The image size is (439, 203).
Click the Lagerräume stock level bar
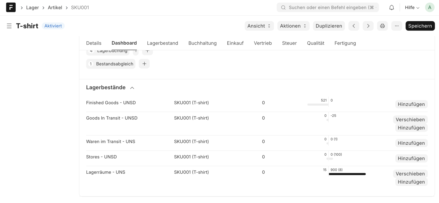click(x=347, y=174)
